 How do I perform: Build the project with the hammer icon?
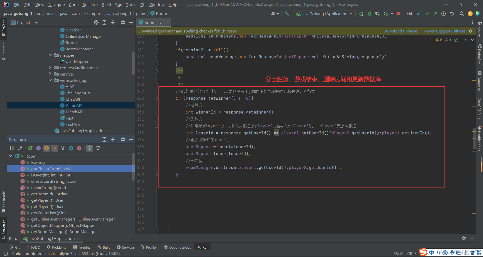pyautogui.click(x=287, y=14)
